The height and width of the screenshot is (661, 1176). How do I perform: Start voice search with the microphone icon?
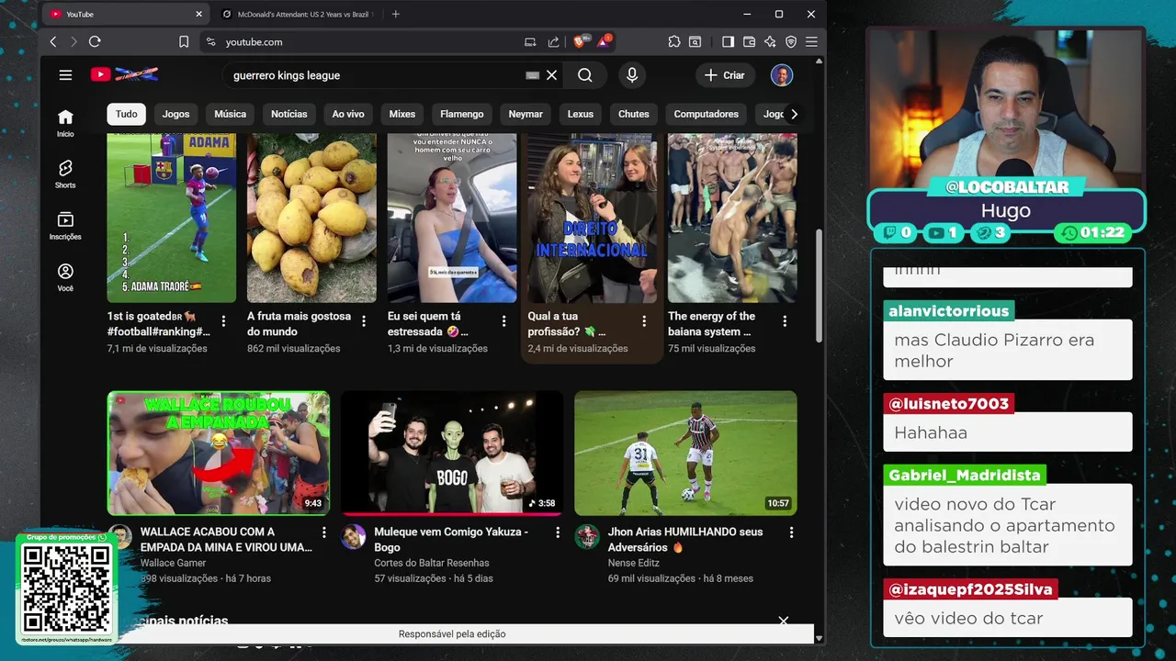632,75
